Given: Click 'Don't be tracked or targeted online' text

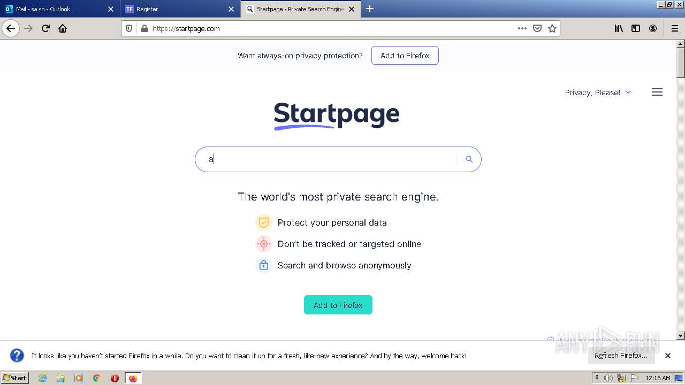Looking at the screenshot, I should (349, 244).
